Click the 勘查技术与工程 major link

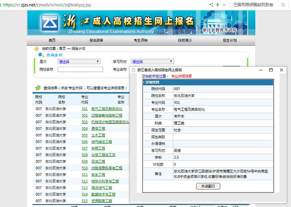tap(103, 194)
